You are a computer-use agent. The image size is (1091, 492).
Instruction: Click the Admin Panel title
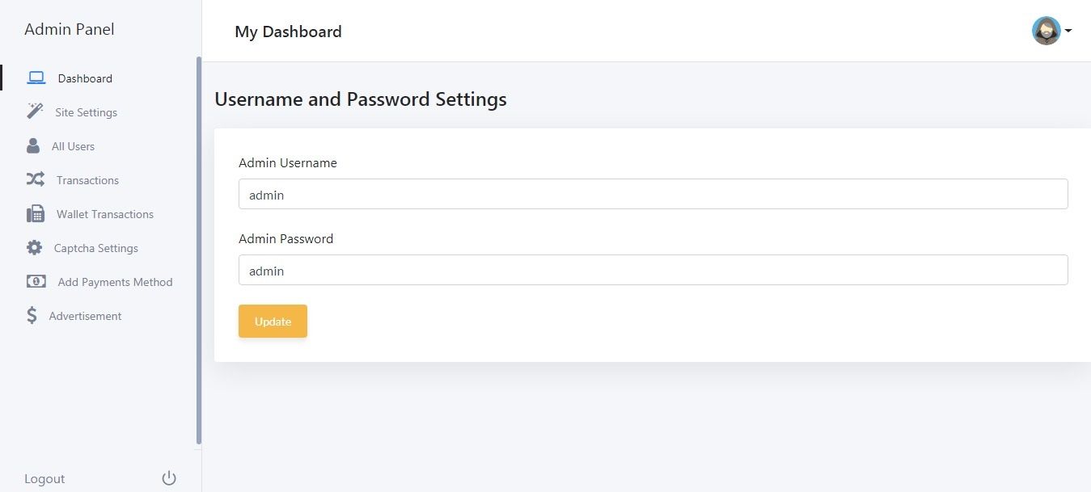pos(70,29)
